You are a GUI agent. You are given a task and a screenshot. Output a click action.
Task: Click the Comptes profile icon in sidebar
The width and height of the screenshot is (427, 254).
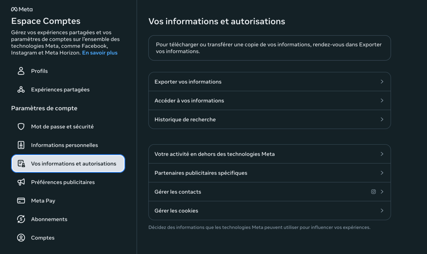click(21, 237)
